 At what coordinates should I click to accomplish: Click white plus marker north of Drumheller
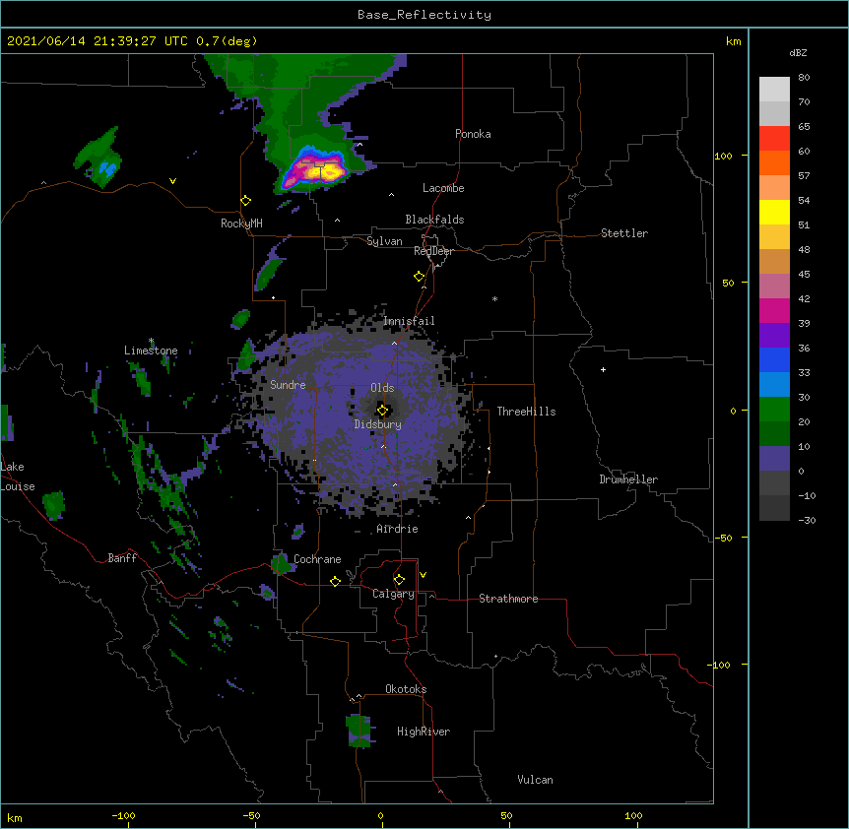[603, 369]
